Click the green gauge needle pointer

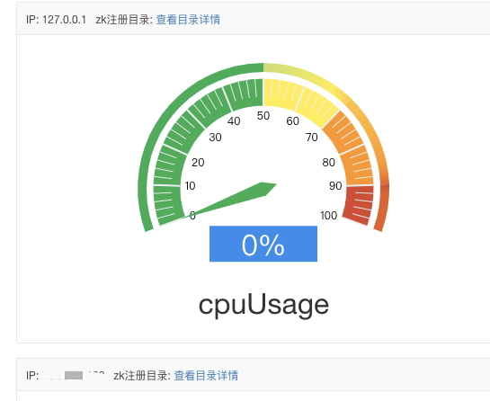click(x=231, y=200)
